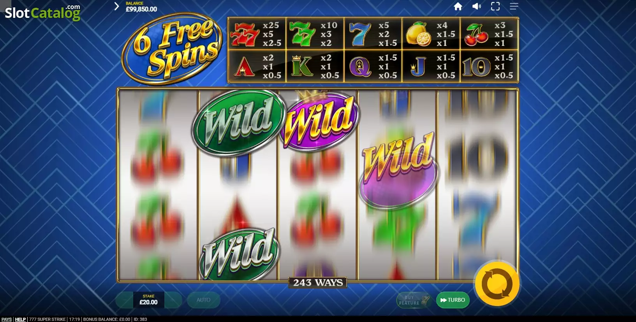
Task: Click the 243 WAYS label
Action: click(x=318, y=283)
